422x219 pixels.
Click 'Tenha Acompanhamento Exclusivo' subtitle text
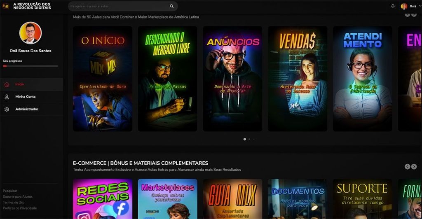[157, 170]
